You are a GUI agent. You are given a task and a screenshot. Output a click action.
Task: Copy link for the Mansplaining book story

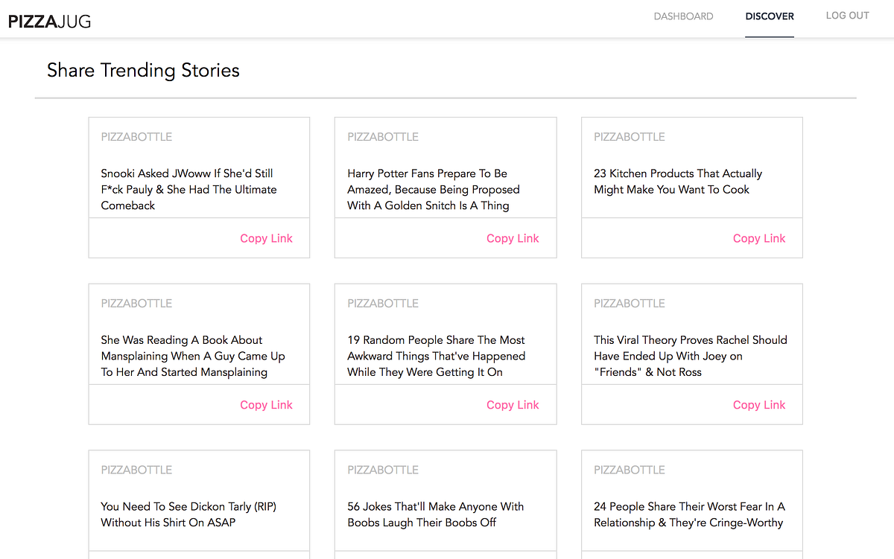point(266,405)
